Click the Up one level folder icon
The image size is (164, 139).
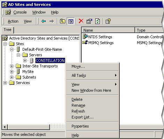tap(62, 21)
